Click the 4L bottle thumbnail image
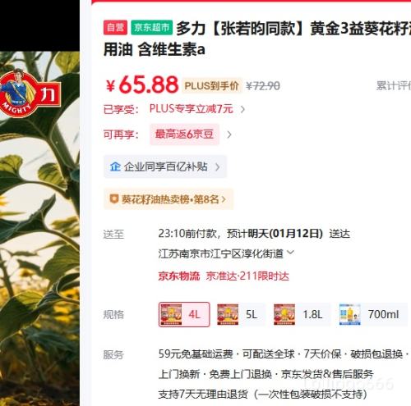This screenshot has width=411, height=406. point(171,314)
